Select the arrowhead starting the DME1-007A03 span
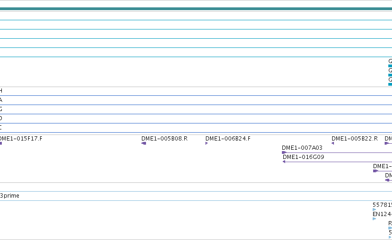The image size is (392, 240). (x=284, y=152)
